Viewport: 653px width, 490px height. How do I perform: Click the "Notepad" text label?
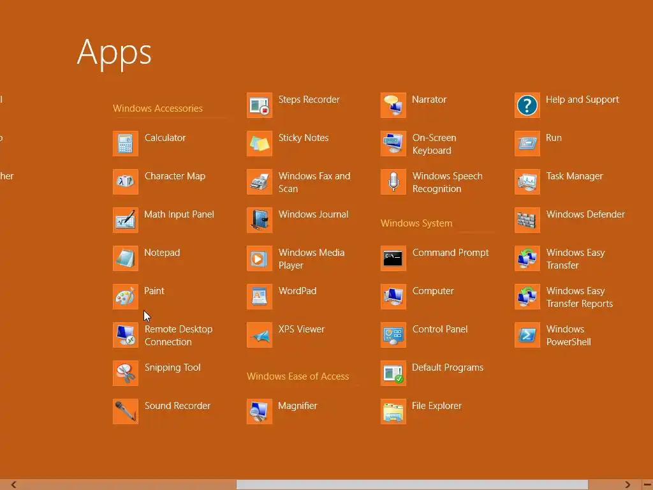[x=162, y=253]
